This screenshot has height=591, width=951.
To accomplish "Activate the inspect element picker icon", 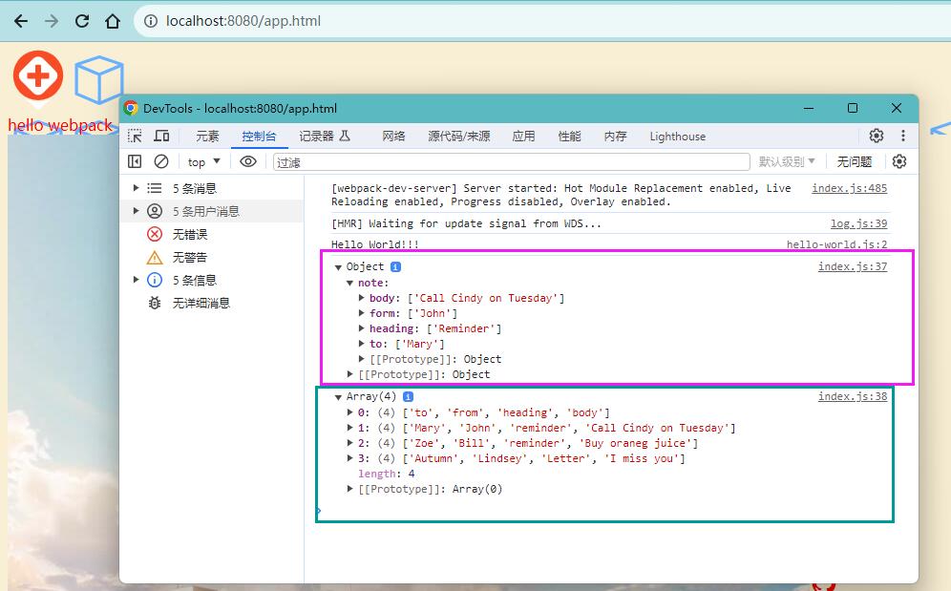I will (x=135, y=136).
